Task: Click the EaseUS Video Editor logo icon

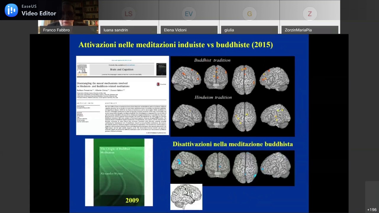Action: coord(11,10)
